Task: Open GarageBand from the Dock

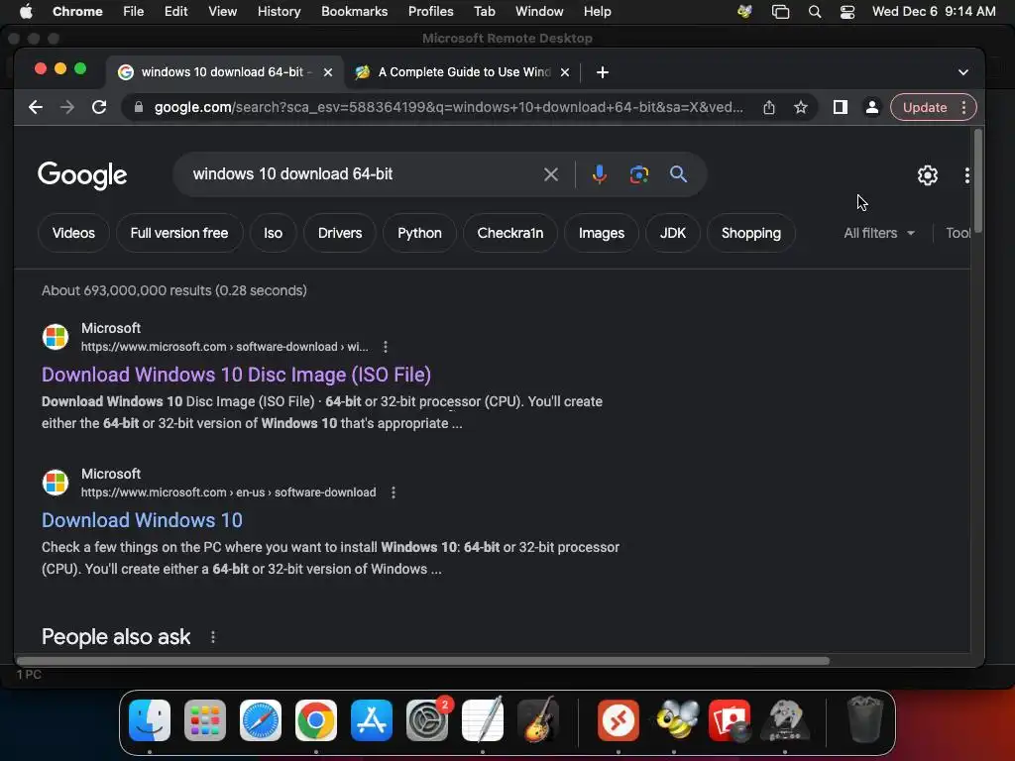Action: point(538,720)
